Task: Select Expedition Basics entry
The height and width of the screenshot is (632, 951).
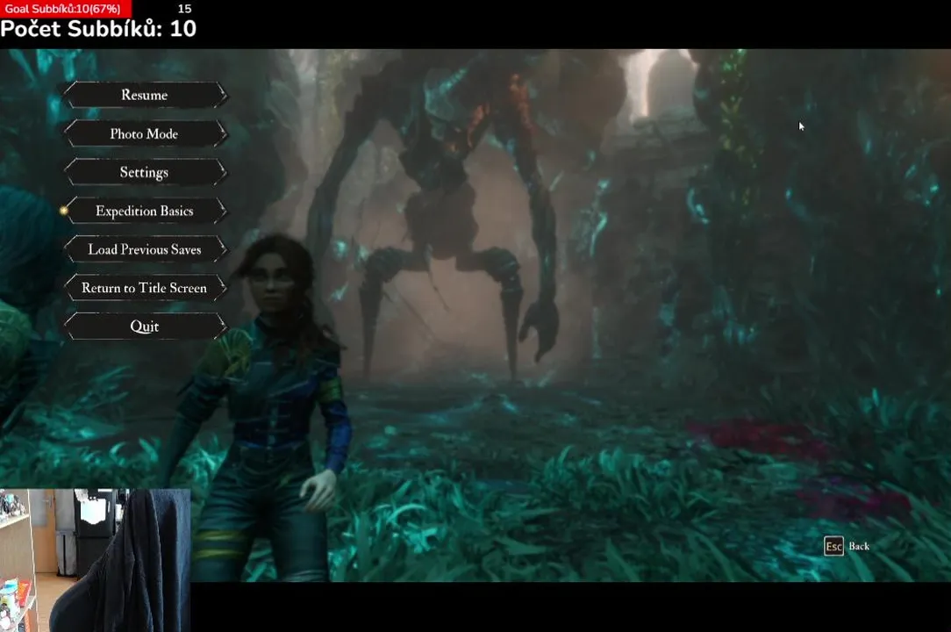Action: pos(145,211)
